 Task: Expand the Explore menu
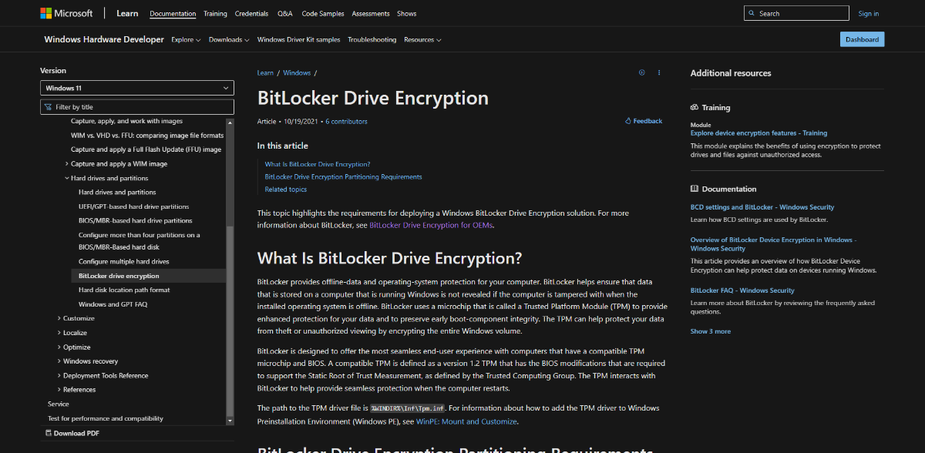(x=186, y=39)
